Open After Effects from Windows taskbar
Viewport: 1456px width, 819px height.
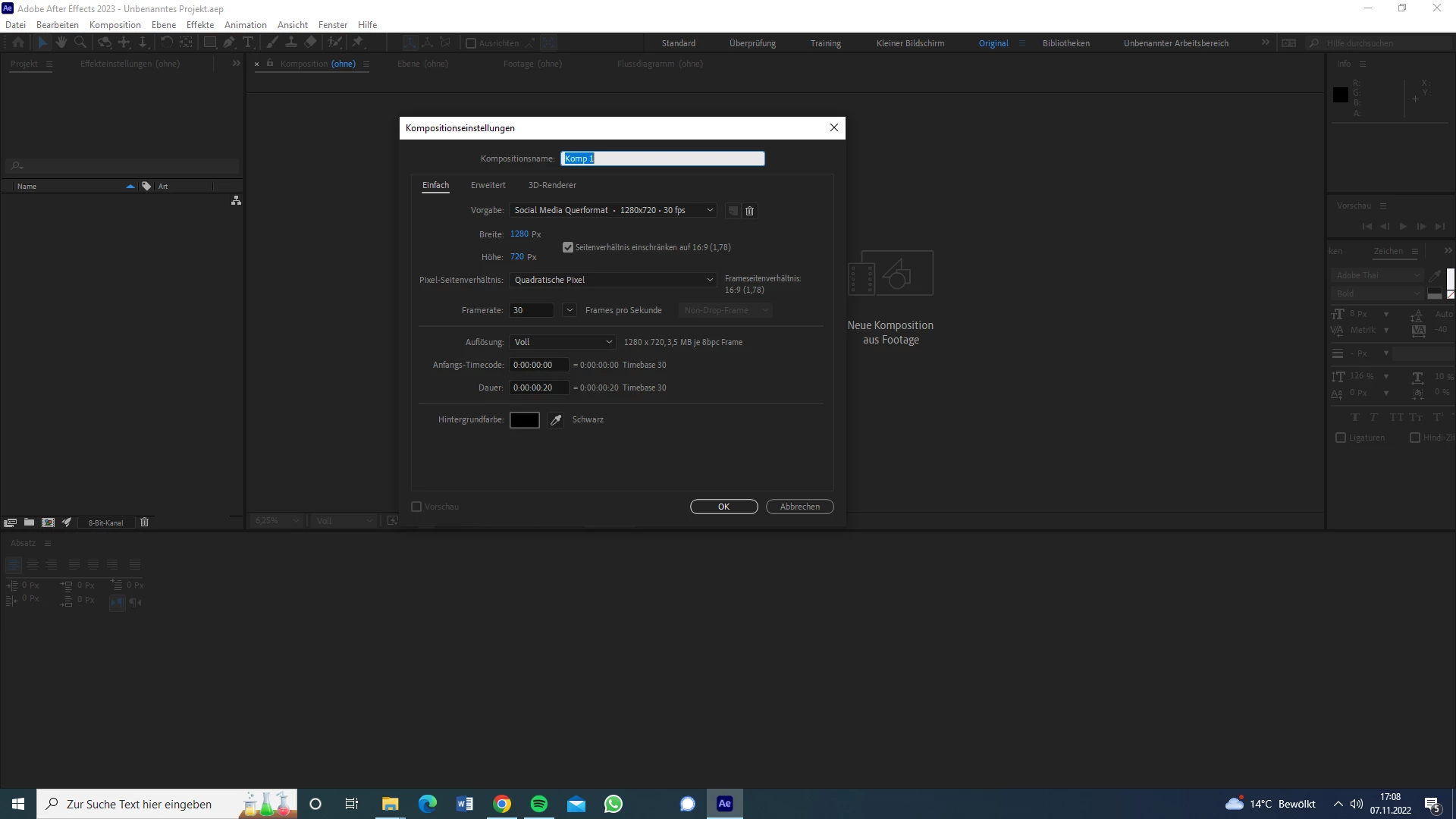(x=724, y=804)
